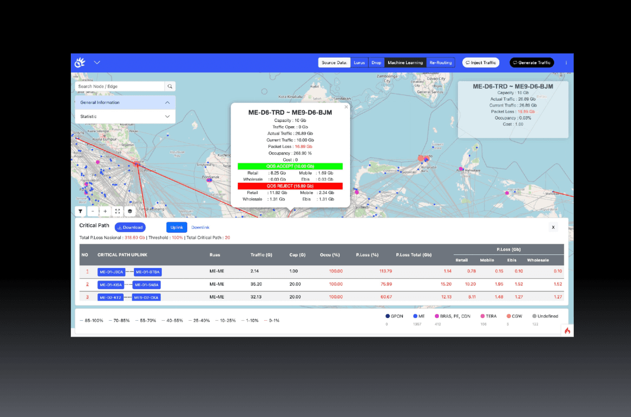Click the Download button in Critical Path
This screenshot has height=417, width=631.
click(x=130, y=227)
